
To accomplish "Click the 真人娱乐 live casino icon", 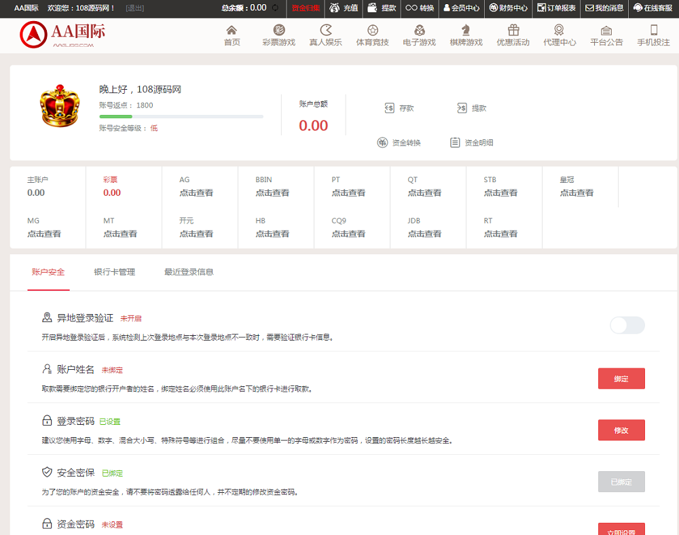I will [x=325, y=35].
